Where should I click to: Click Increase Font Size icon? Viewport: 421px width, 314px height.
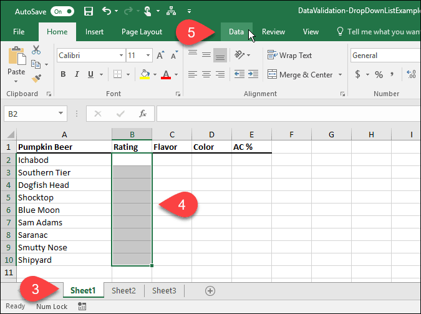160,55
